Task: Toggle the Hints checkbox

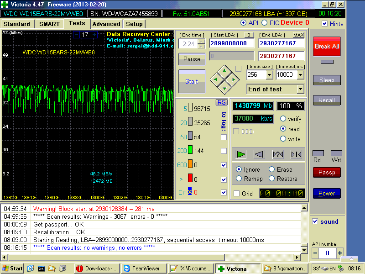Action: [324, 24]
